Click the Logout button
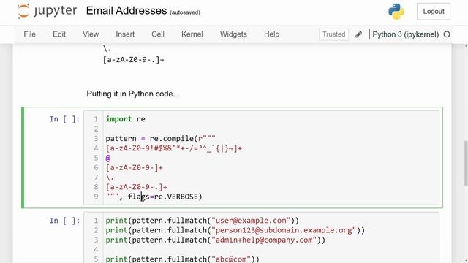This screenshot has height=263, width=468. [434, 12]
